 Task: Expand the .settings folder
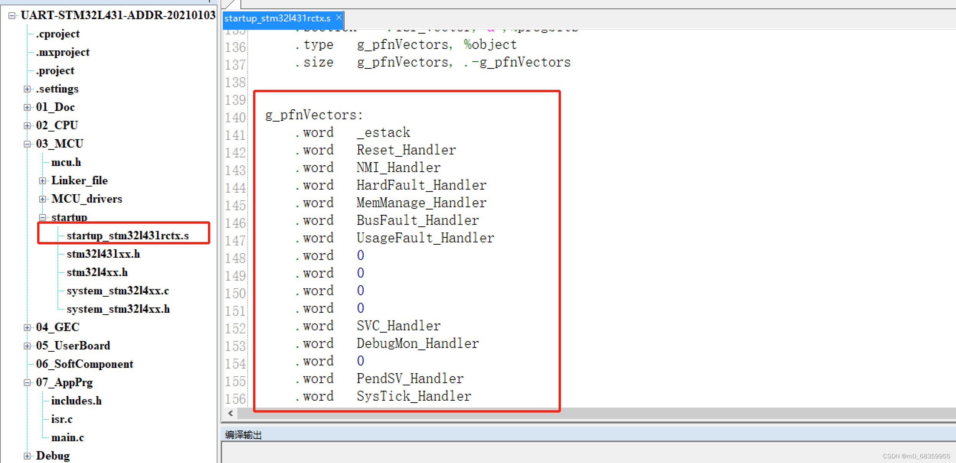(27, 89)
